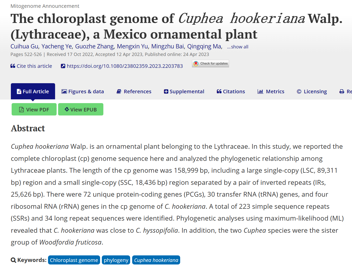Click the Abstract heading
352x268 pixels.
pyautogui.click(x=28, y=128)
